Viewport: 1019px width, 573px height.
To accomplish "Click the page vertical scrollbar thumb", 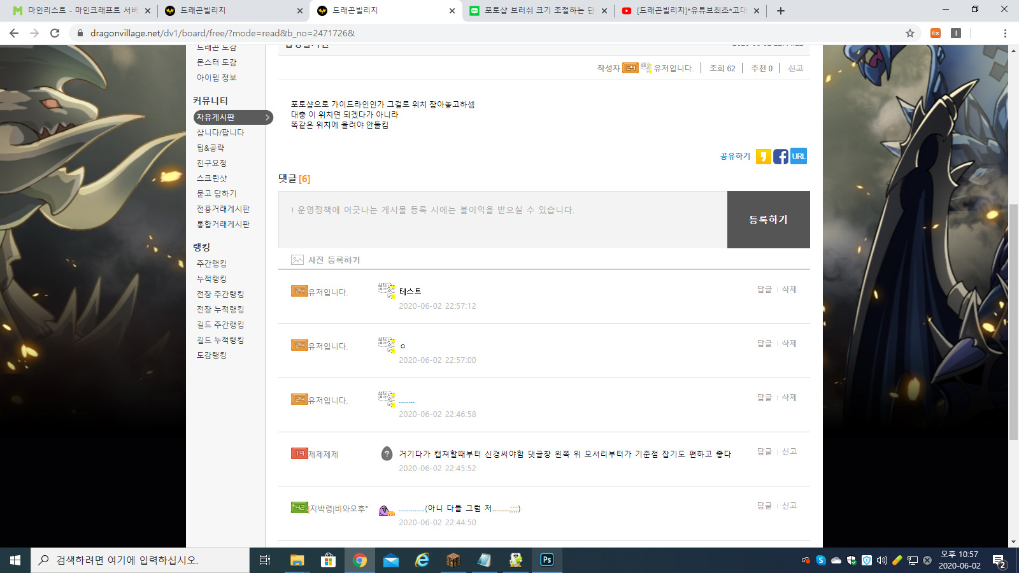I will pyautogui.click(x=1013, y=322).
